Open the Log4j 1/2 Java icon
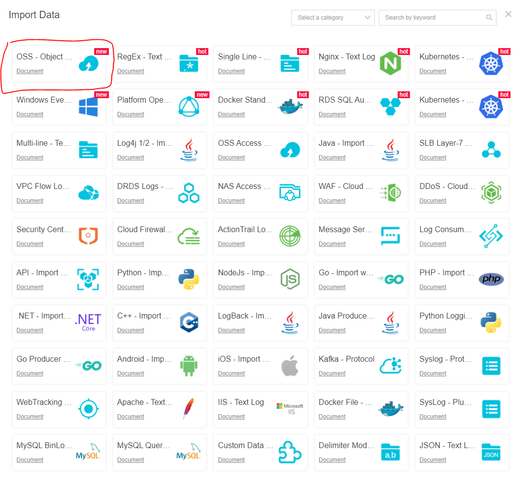The height and width of the screenshot is (480, 521). (189, 150)
